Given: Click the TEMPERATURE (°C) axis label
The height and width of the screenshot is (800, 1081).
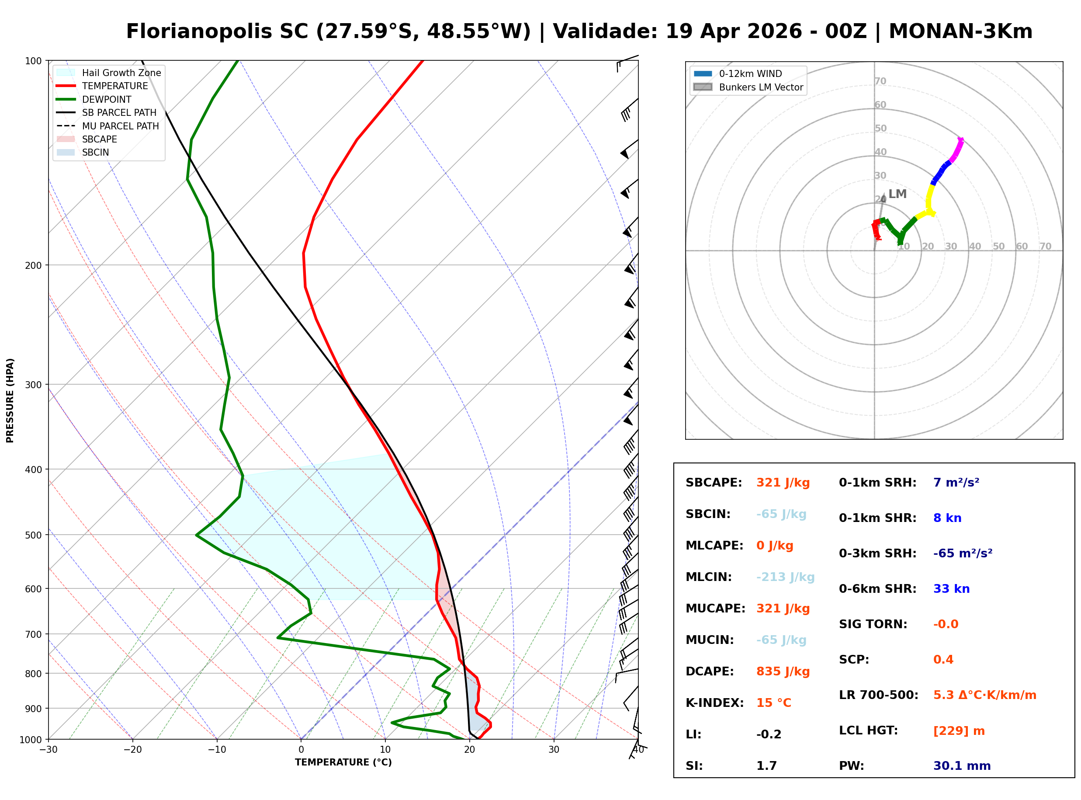Looking at the screenshot, I should coord(343,763).
